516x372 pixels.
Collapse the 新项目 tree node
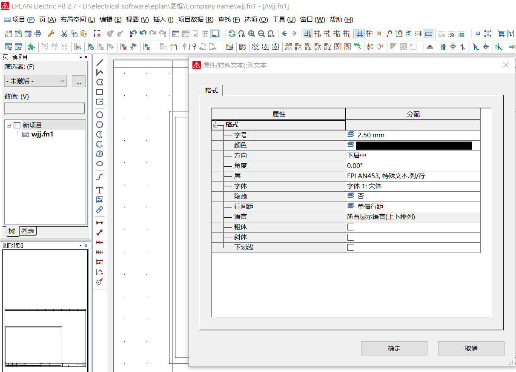coord(9,125)
